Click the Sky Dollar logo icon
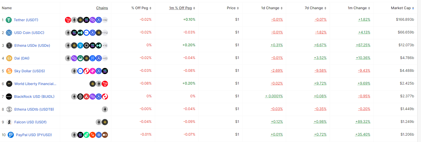421x142 pixels. coord(9,71)
